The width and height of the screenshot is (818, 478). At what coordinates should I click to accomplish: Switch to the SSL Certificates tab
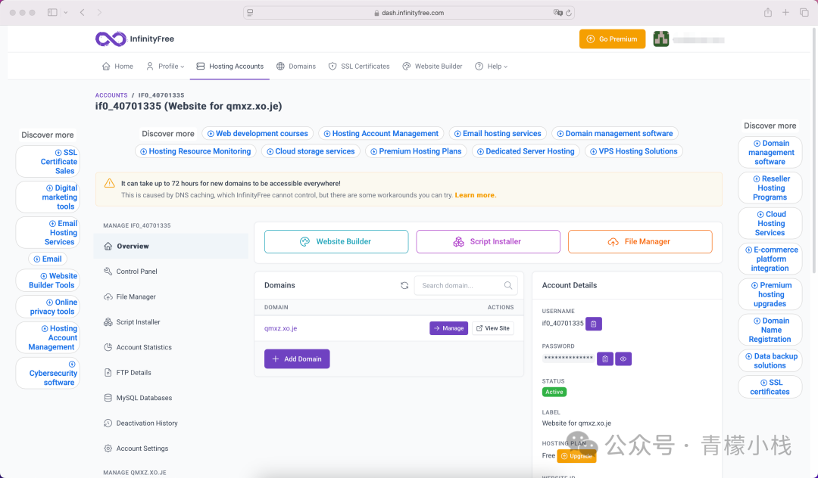click(x=359, y=67)
